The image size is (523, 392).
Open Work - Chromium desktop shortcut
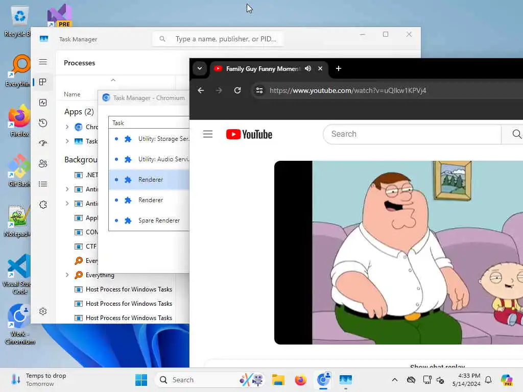tap(19, 325)
